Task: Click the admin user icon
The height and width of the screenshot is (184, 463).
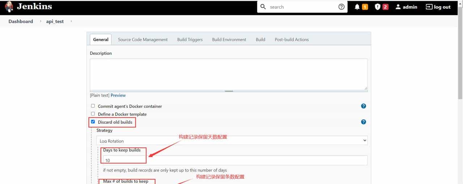Action: [398, 7]
